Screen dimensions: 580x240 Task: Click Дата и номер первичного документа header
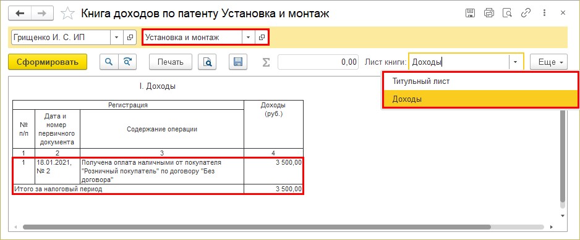click(58, 129)
